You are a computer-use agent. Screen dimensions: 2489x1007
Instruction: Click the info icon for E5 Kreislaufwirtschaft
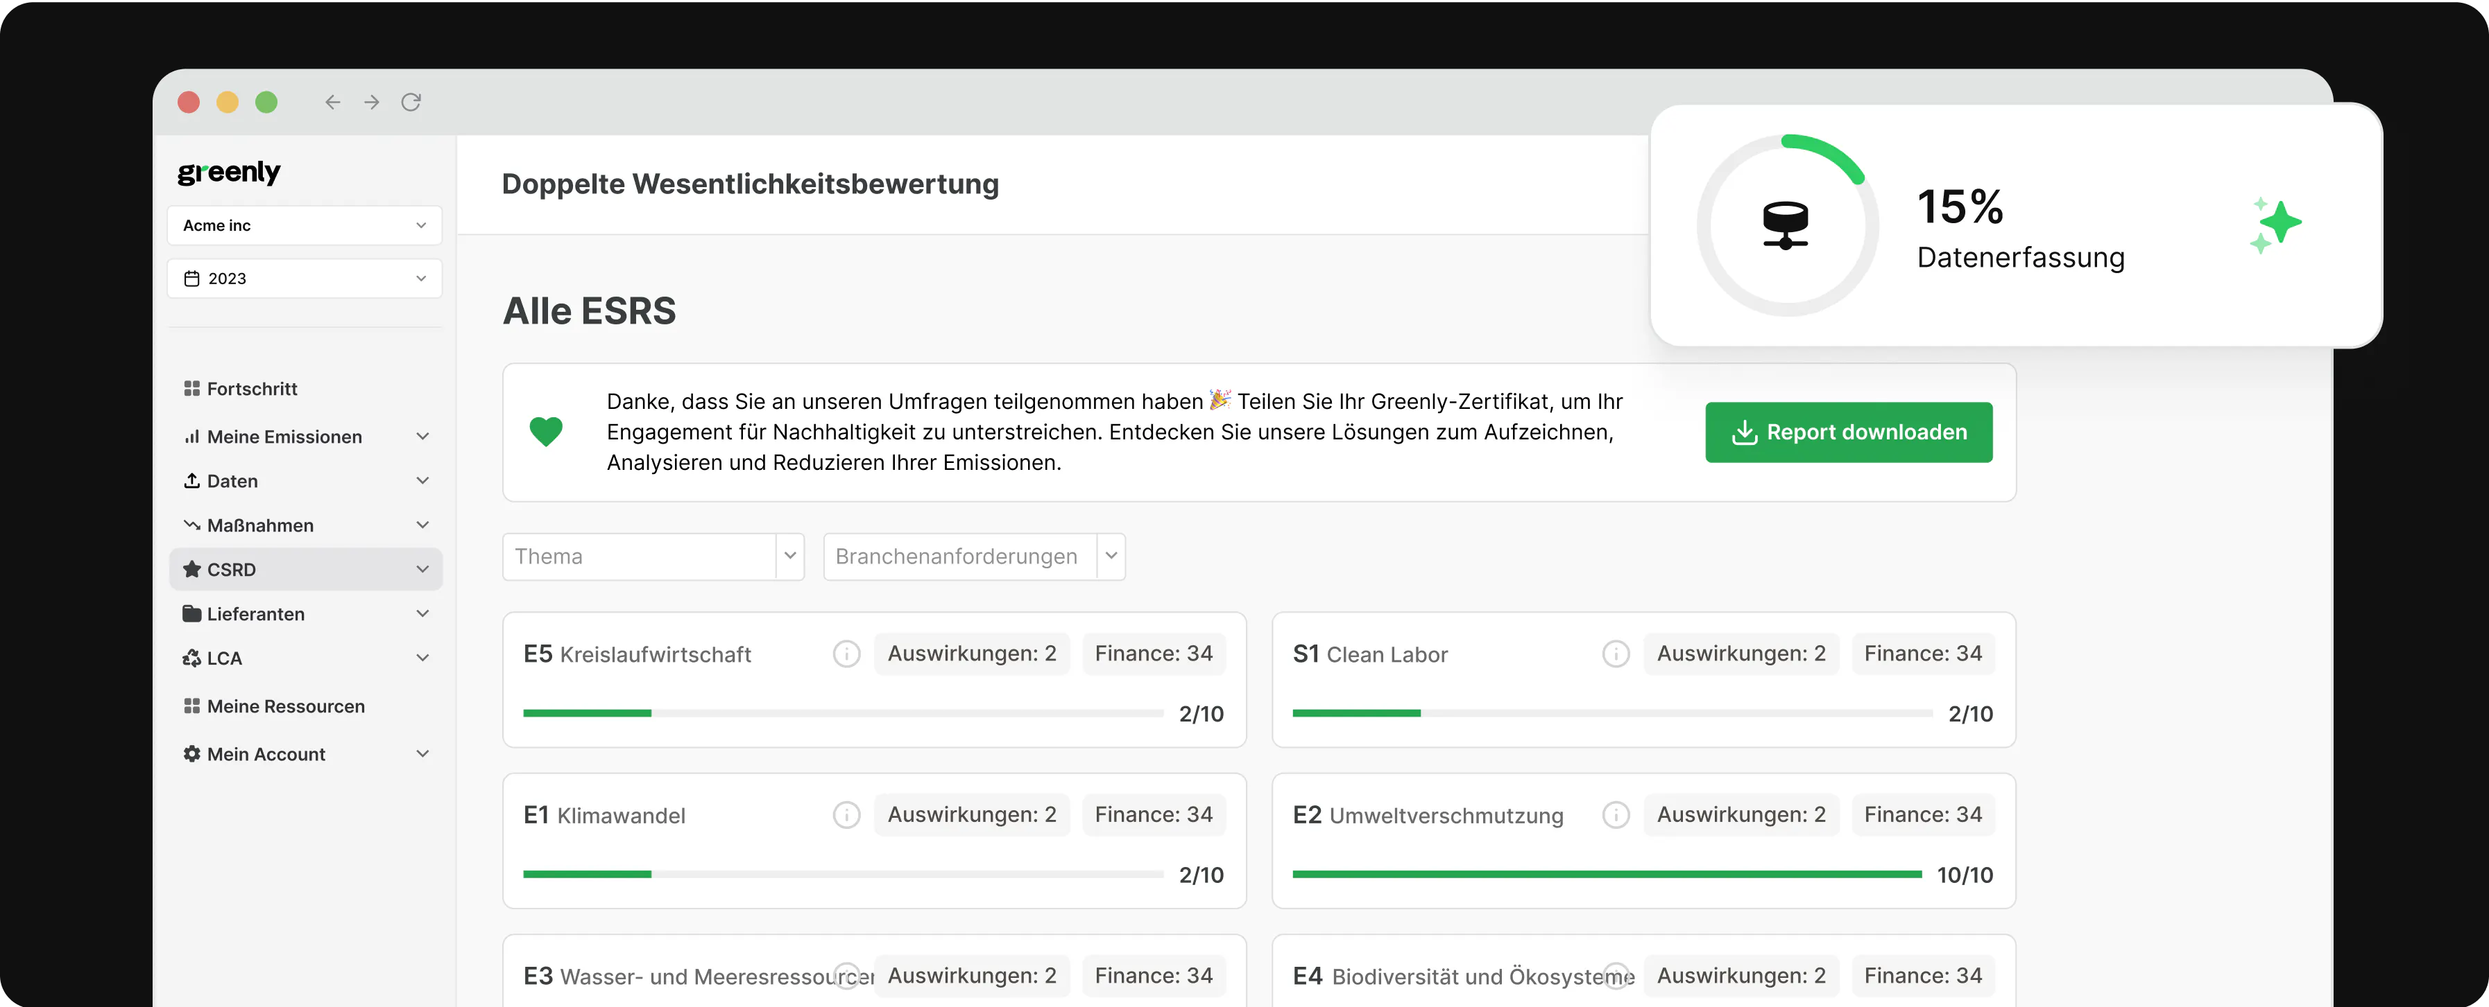(x=846, y=654)
